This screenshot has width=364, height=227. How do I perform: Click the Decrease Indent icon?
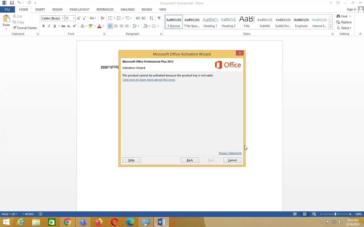(x=138, y=18)
